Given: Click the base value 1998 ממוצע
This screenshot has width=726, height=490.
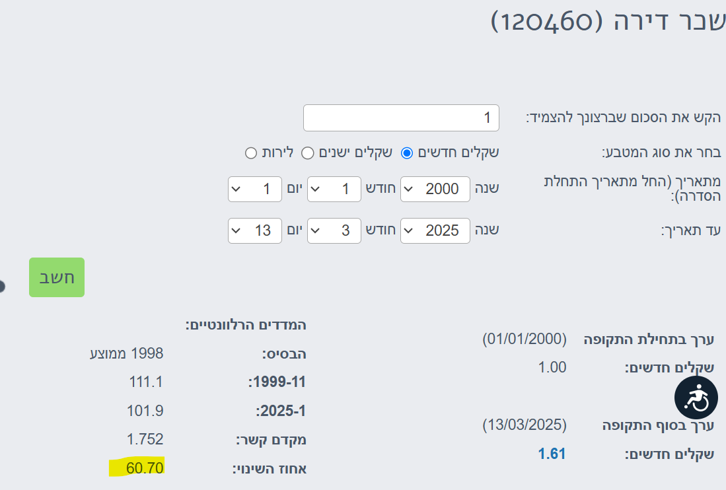Looking at the screenshot, I should click(x=127, y=353).
